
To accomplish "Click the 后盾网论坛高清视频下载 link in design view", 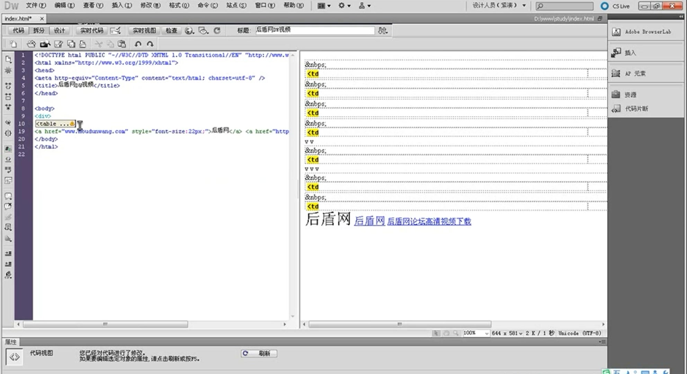I will [429, 221].
